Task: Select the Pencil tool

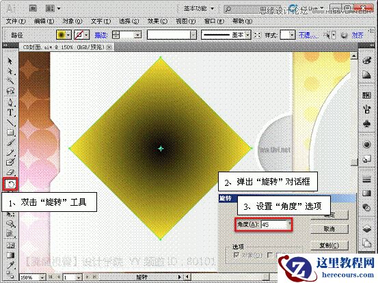Action: [x=10, y=152]
